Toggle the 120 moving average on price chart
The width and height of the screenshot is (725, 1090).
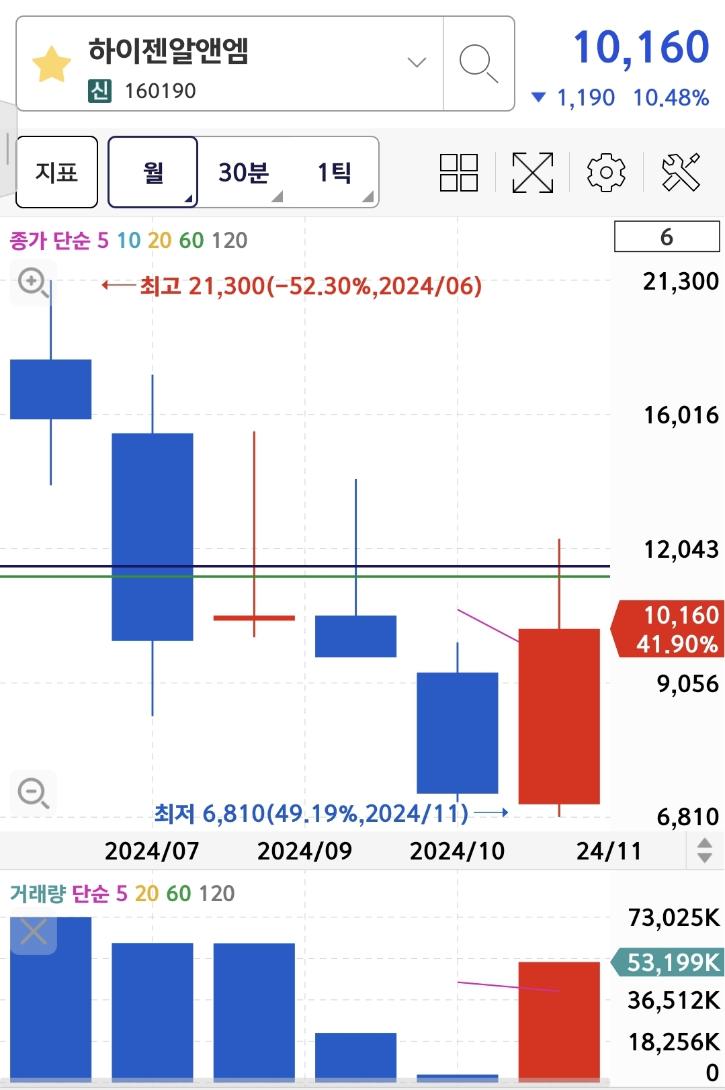[x=229, y=241]
